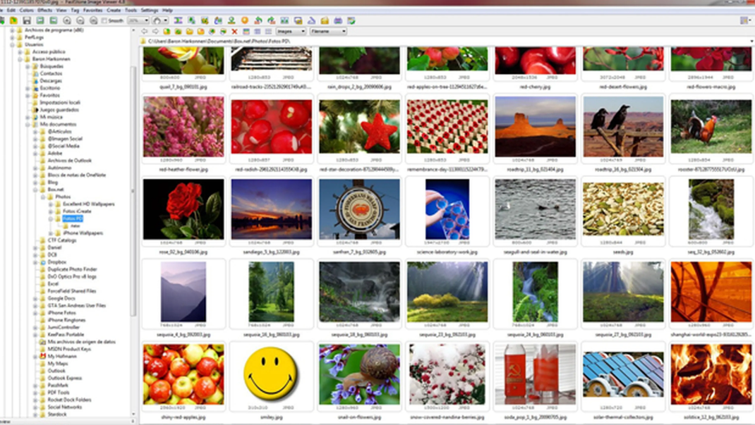
Task: Click the back arrow navigation icon
Action: coord(145,32)
